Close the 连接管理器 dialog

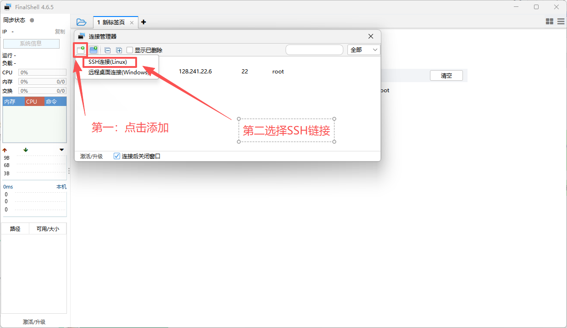[x=371, y=36]
